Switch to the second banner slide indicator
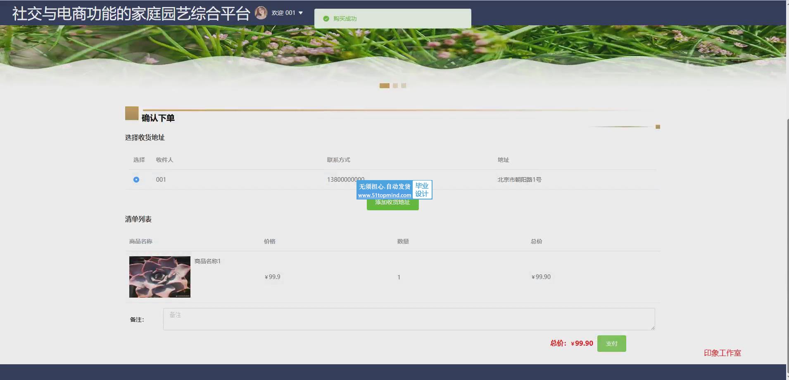The width and height of the screenshot is (789, 380). [395, 85]
